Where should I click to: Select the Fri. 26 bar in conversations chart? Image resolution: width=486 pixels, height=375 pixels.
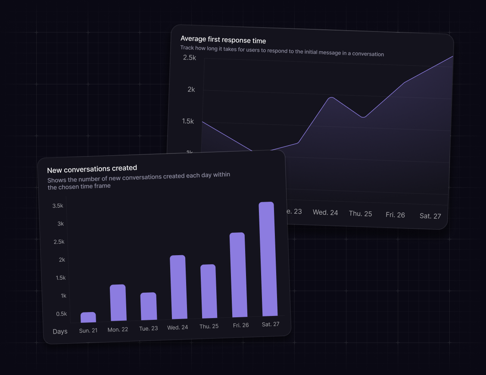238,275
